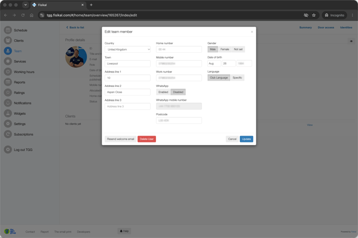Switch to Identities tab
This screenshot has height=238, width=358.
click(346, 27)
